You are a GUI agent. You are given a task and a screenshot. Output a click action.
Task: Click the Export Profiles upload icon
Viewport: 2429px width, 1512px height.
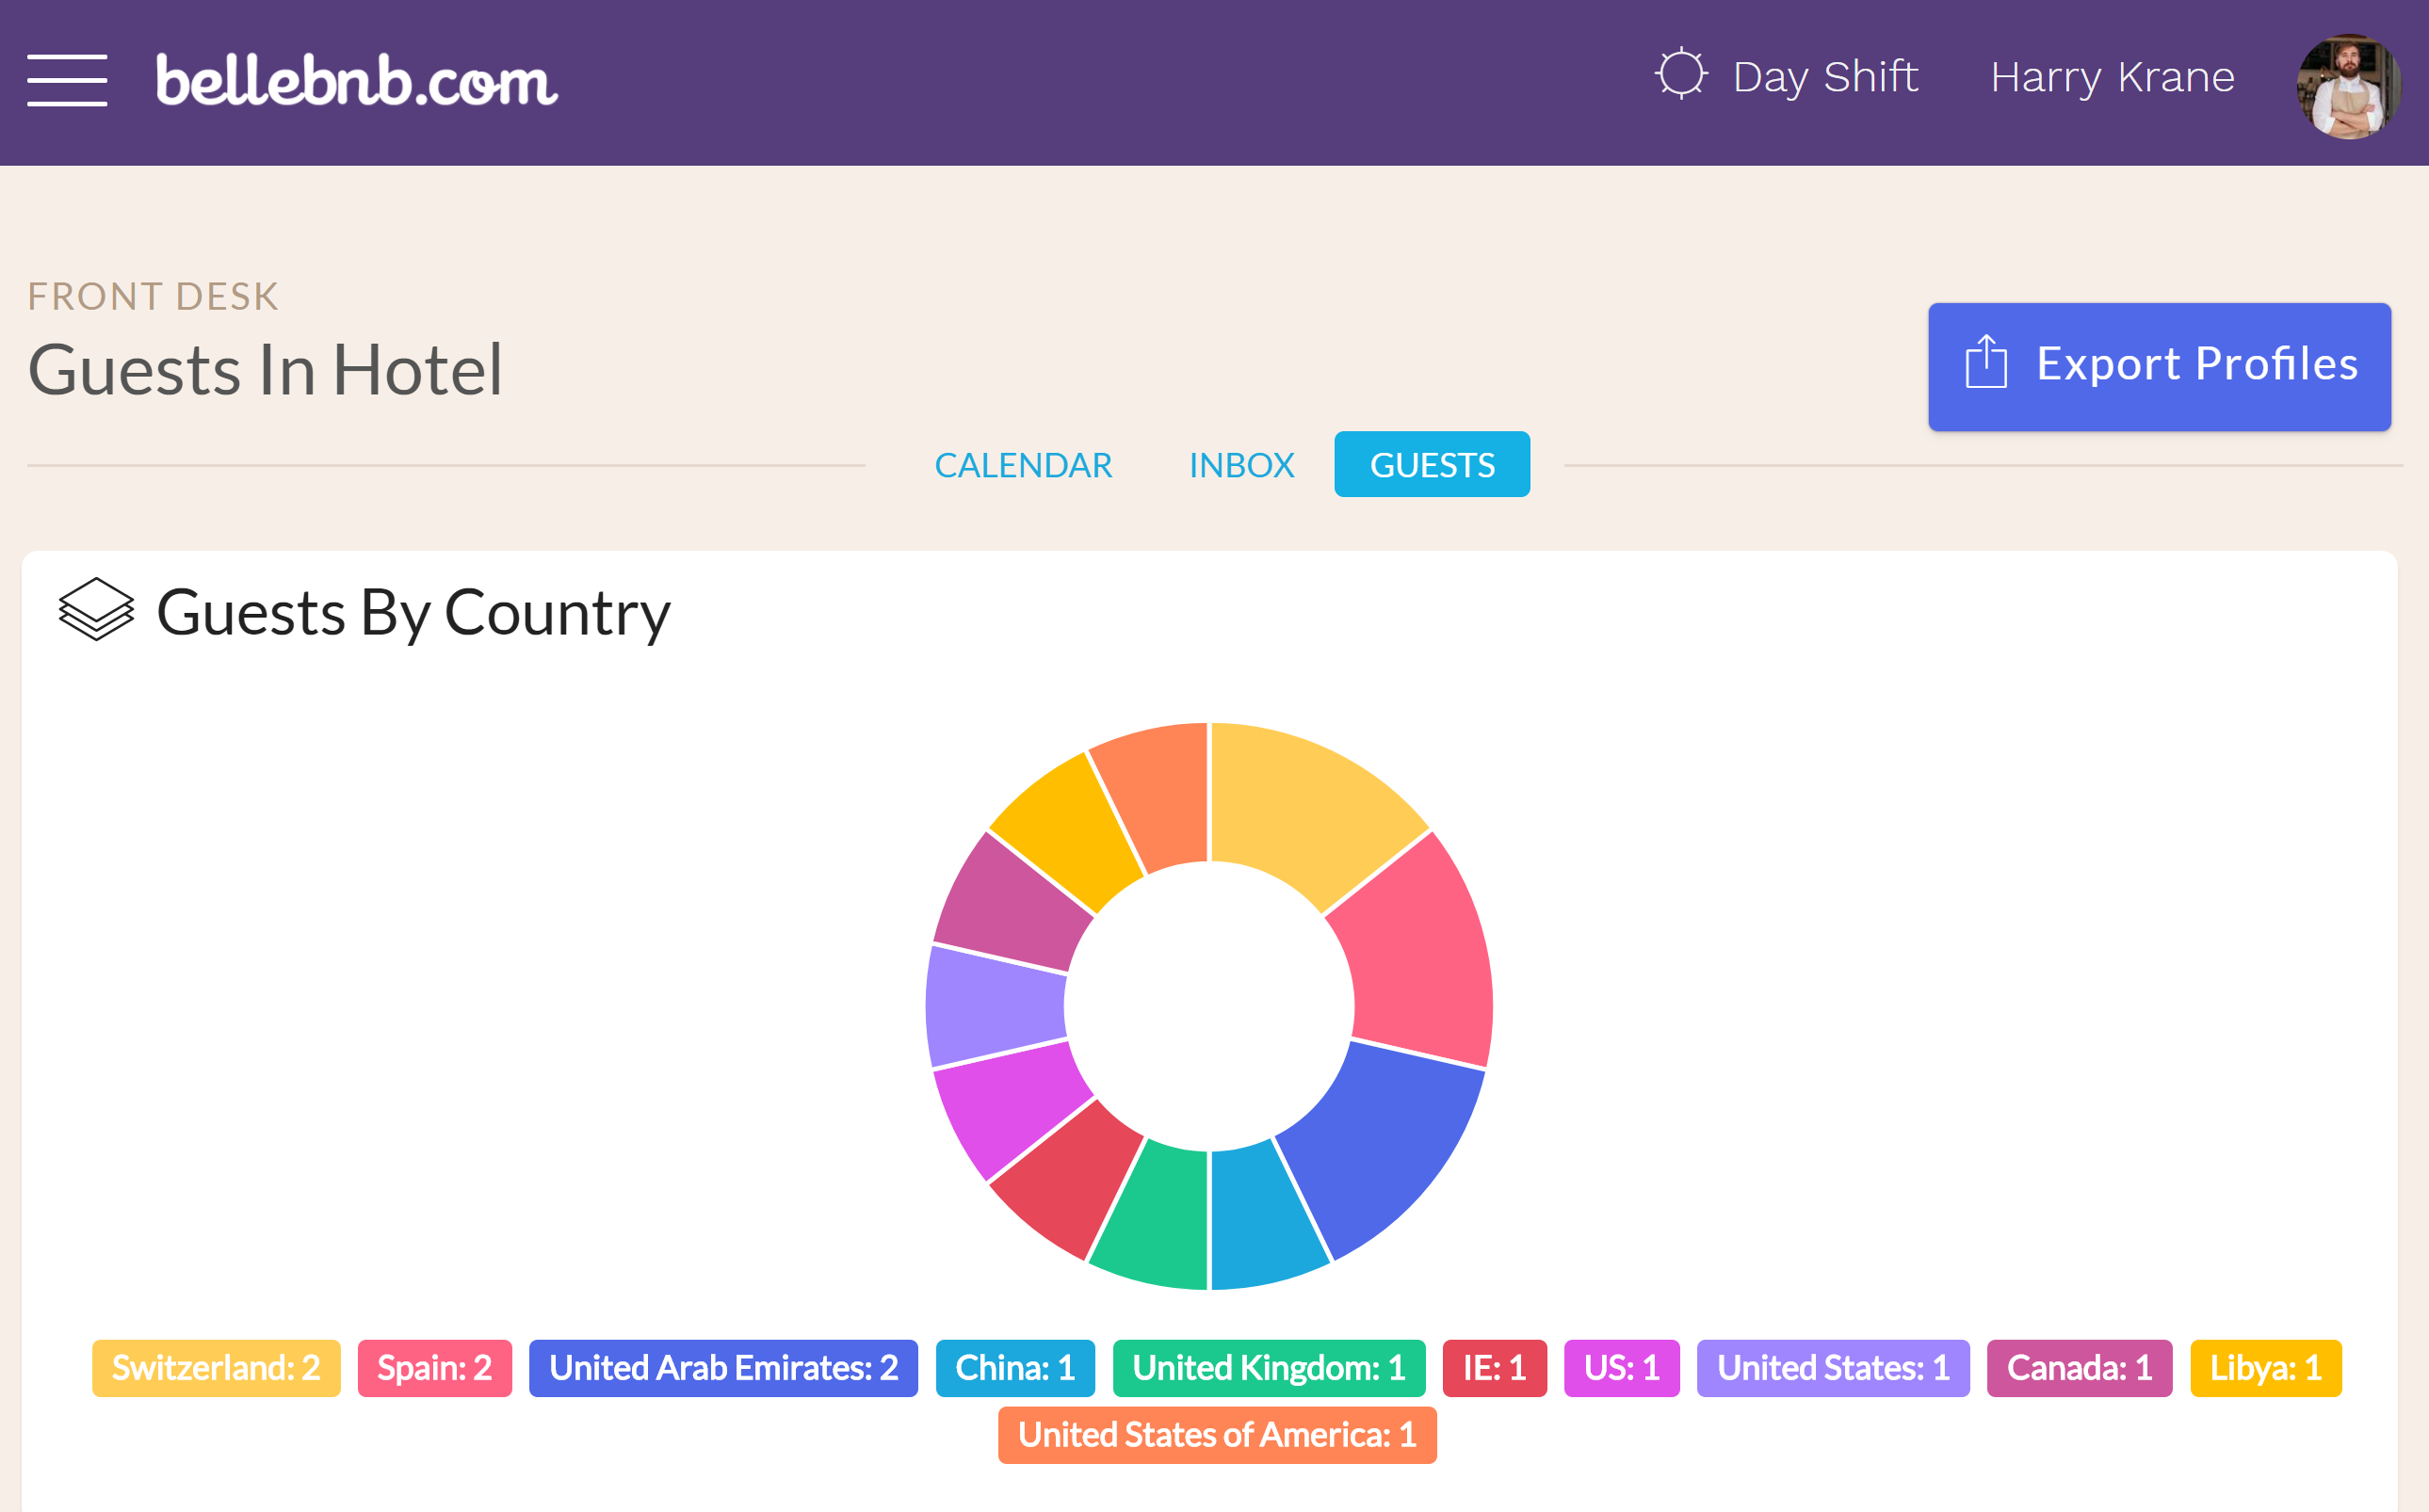pyautogui.click(x=1986, y=364)
